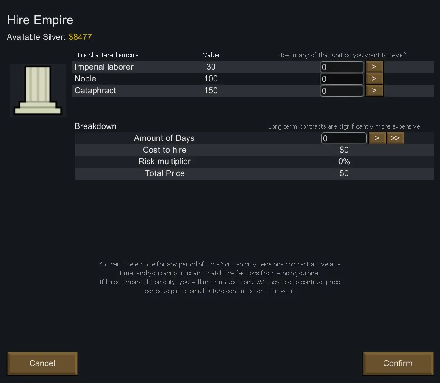Select the Cataphract unit row label
Screen dimensions: 440x383
95,91
